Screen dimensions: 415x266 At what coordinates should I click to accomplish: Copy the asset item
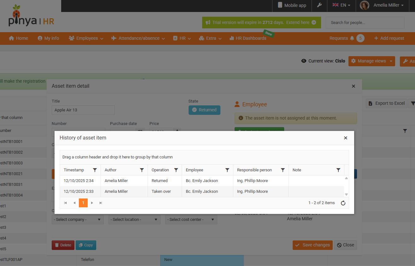click(x=86, y=245)
